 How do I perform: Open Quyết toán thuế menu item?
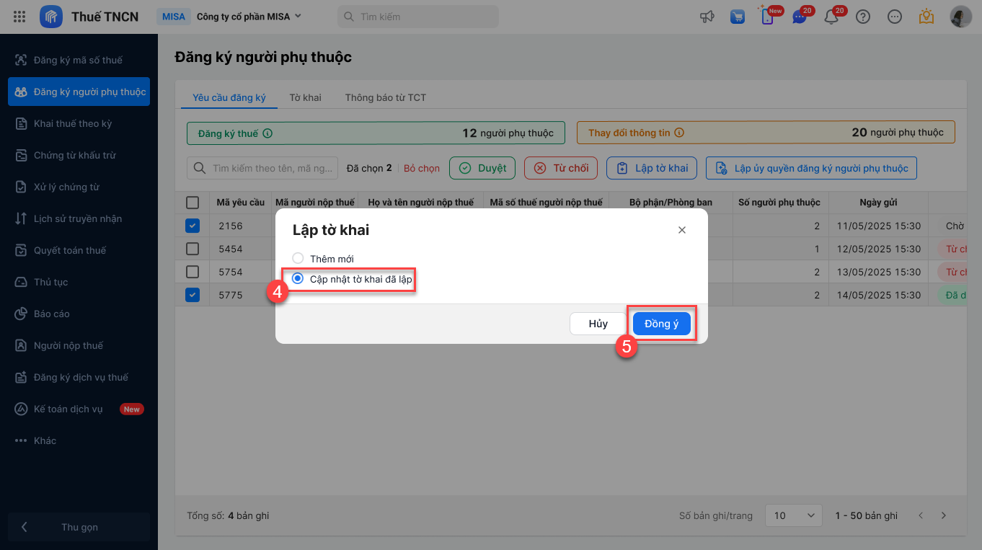70,250
